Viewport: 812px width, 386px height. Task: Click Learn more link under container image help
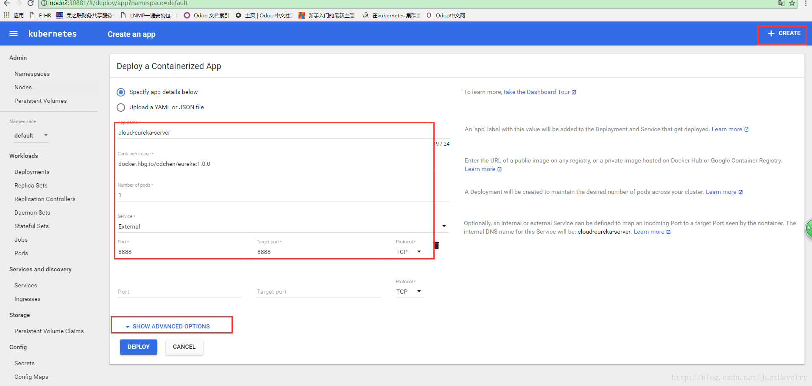480,169
